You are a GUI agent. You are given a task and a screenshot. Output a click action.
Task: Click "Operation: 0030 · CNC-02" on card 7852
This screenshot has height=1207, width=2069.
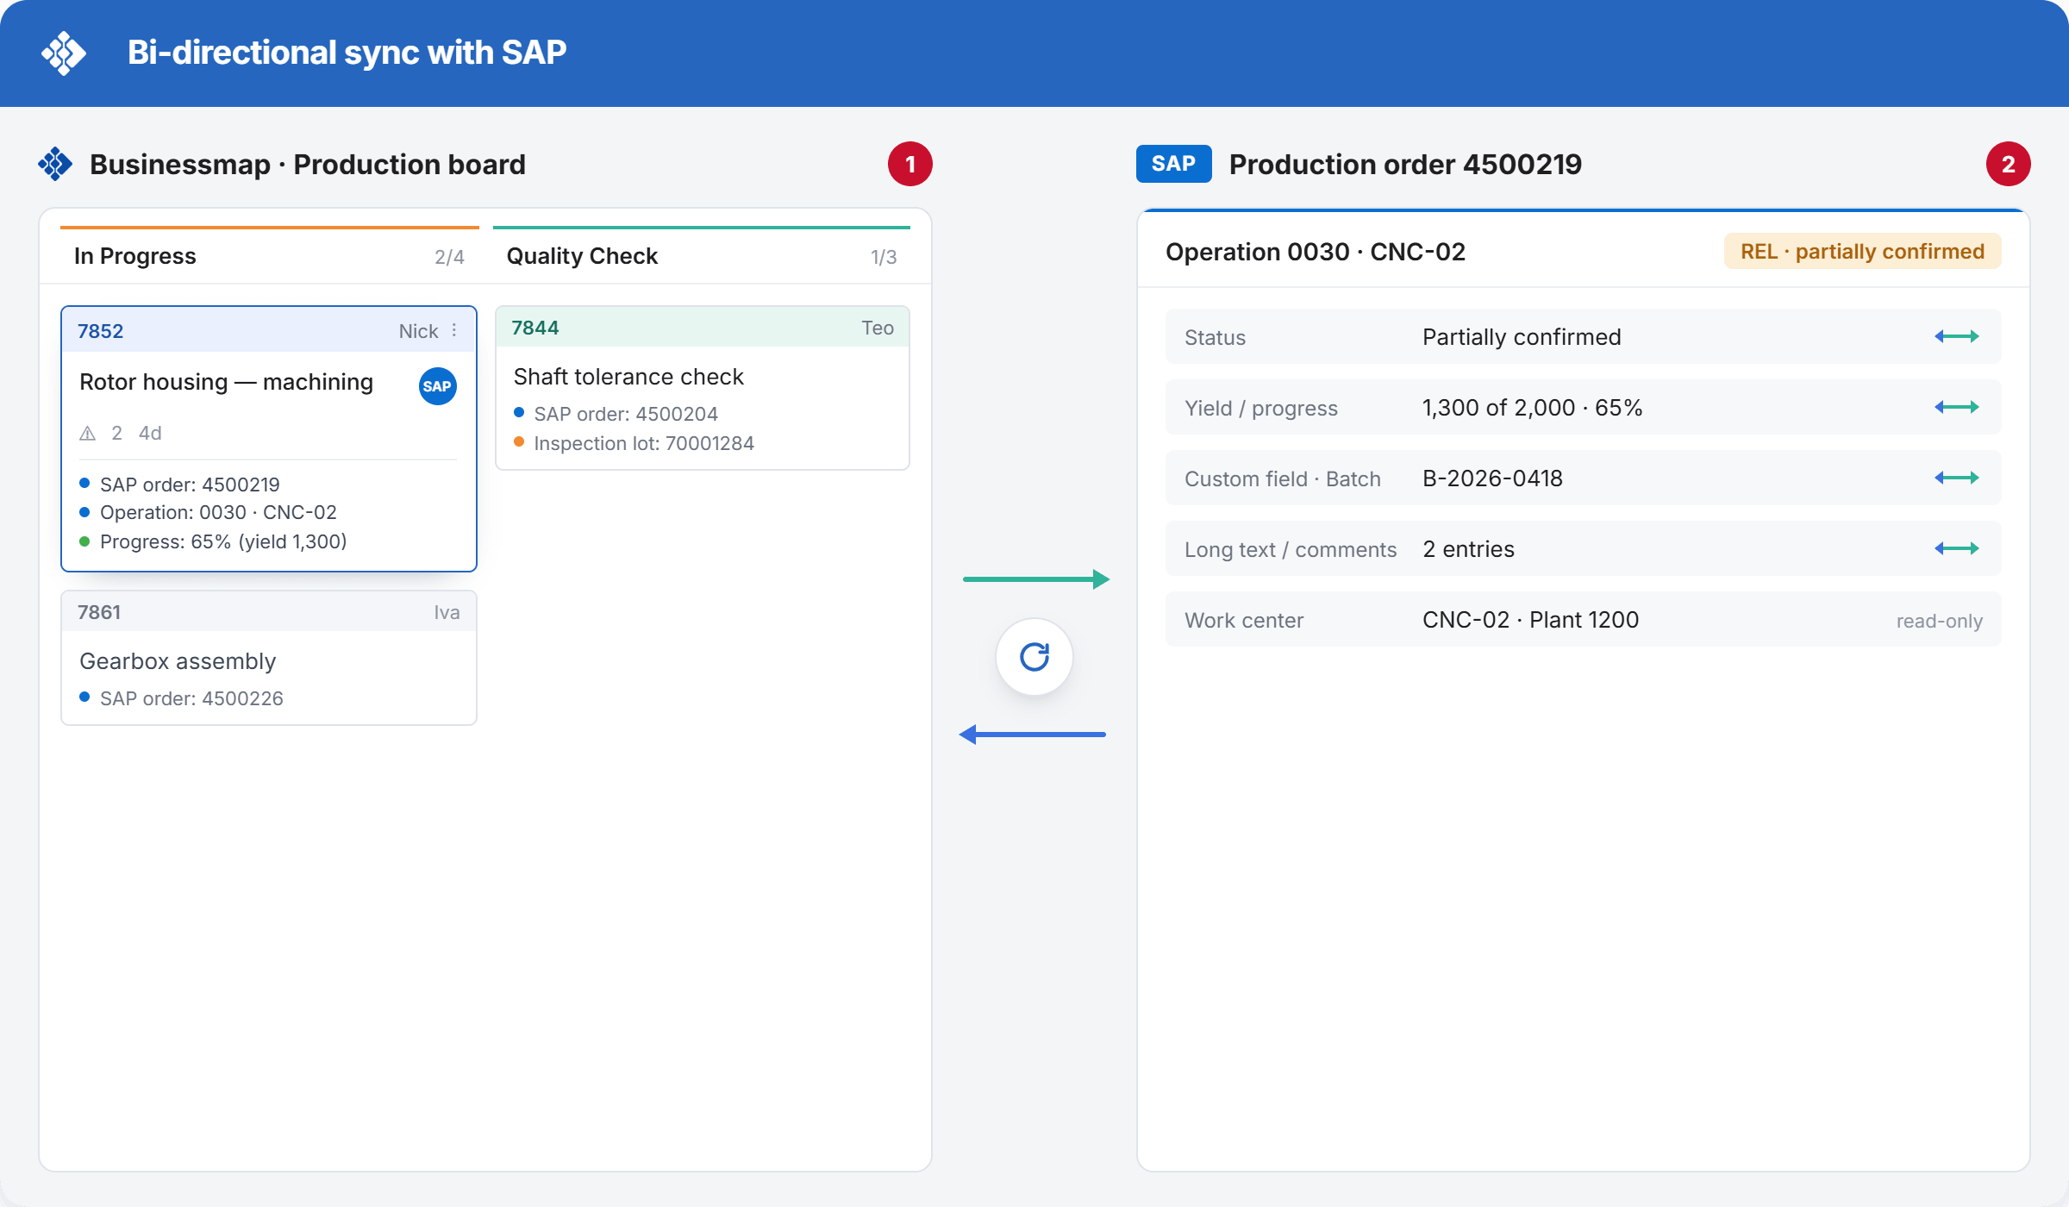[218, 512]
